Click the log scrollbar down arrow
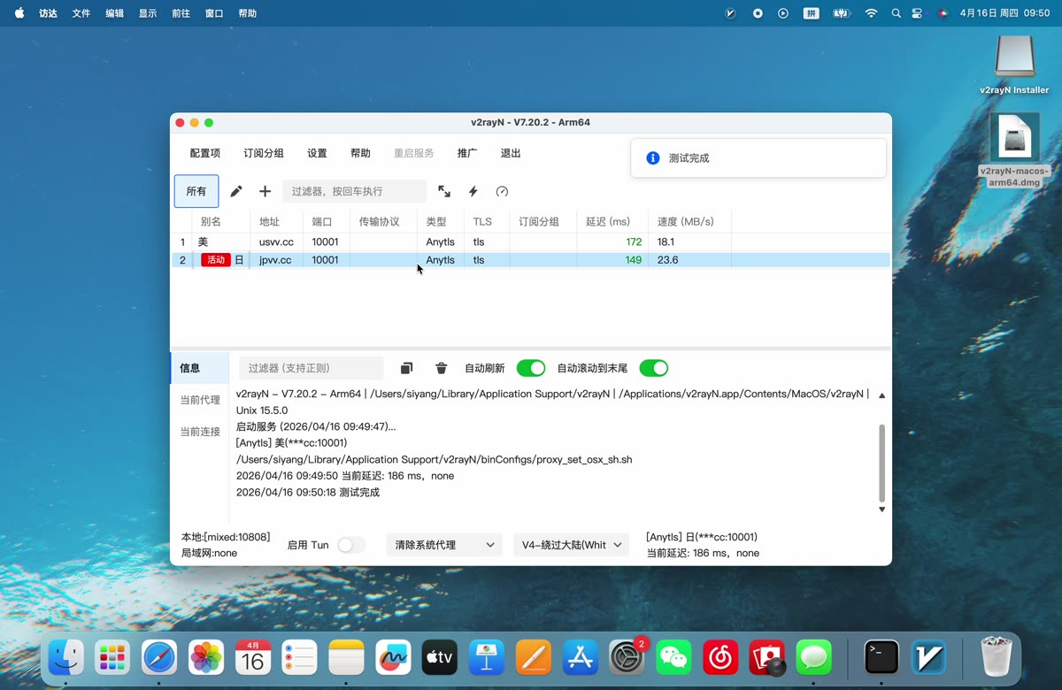Screen dimensions: 1062x690 [881, 510]
